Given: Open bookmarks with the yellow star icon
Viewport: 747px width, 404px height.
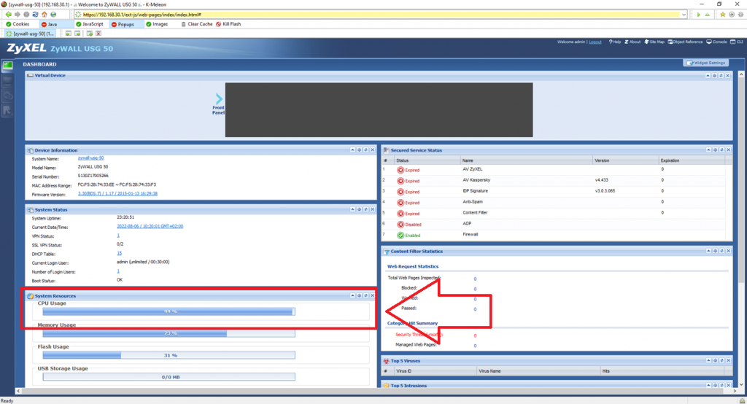Looking at the screenshot, I should pos(723,15).
